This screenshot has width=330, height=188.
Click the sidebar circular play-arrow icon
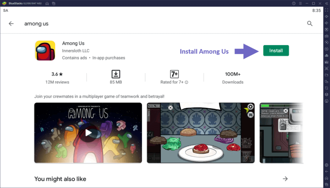click(x=326, y=42)
